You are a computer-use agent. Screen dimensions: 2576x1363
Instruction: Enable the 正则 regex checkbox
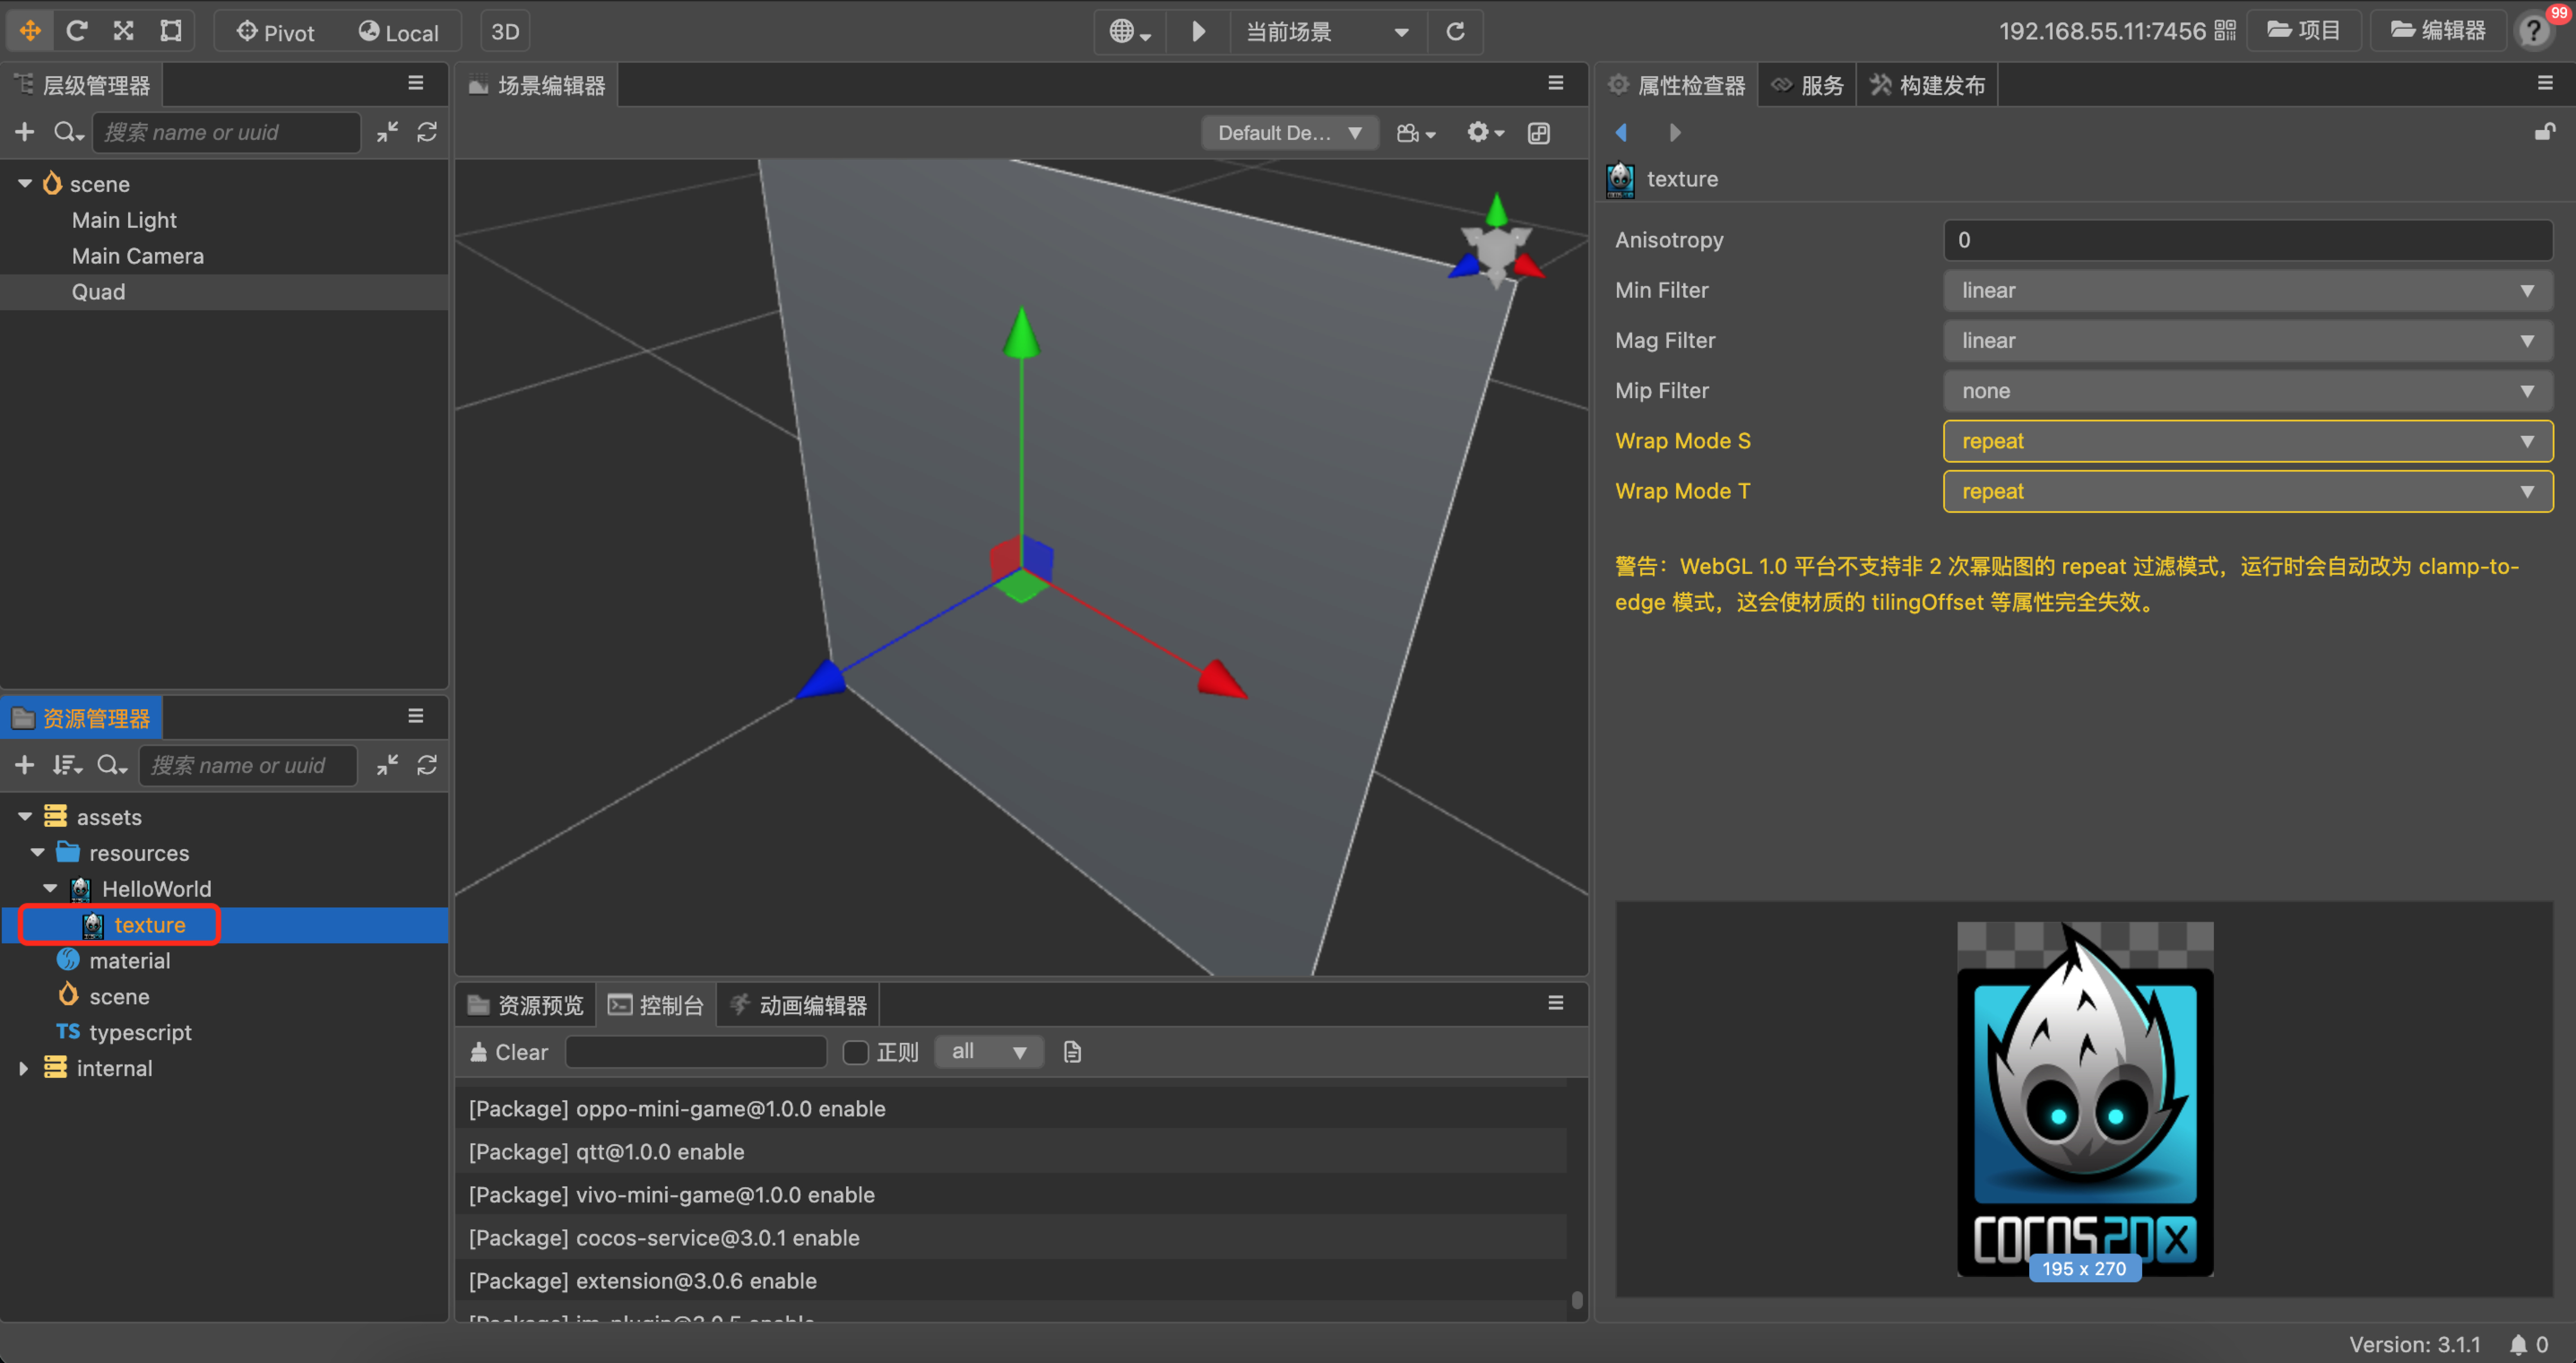point(856,1052)
